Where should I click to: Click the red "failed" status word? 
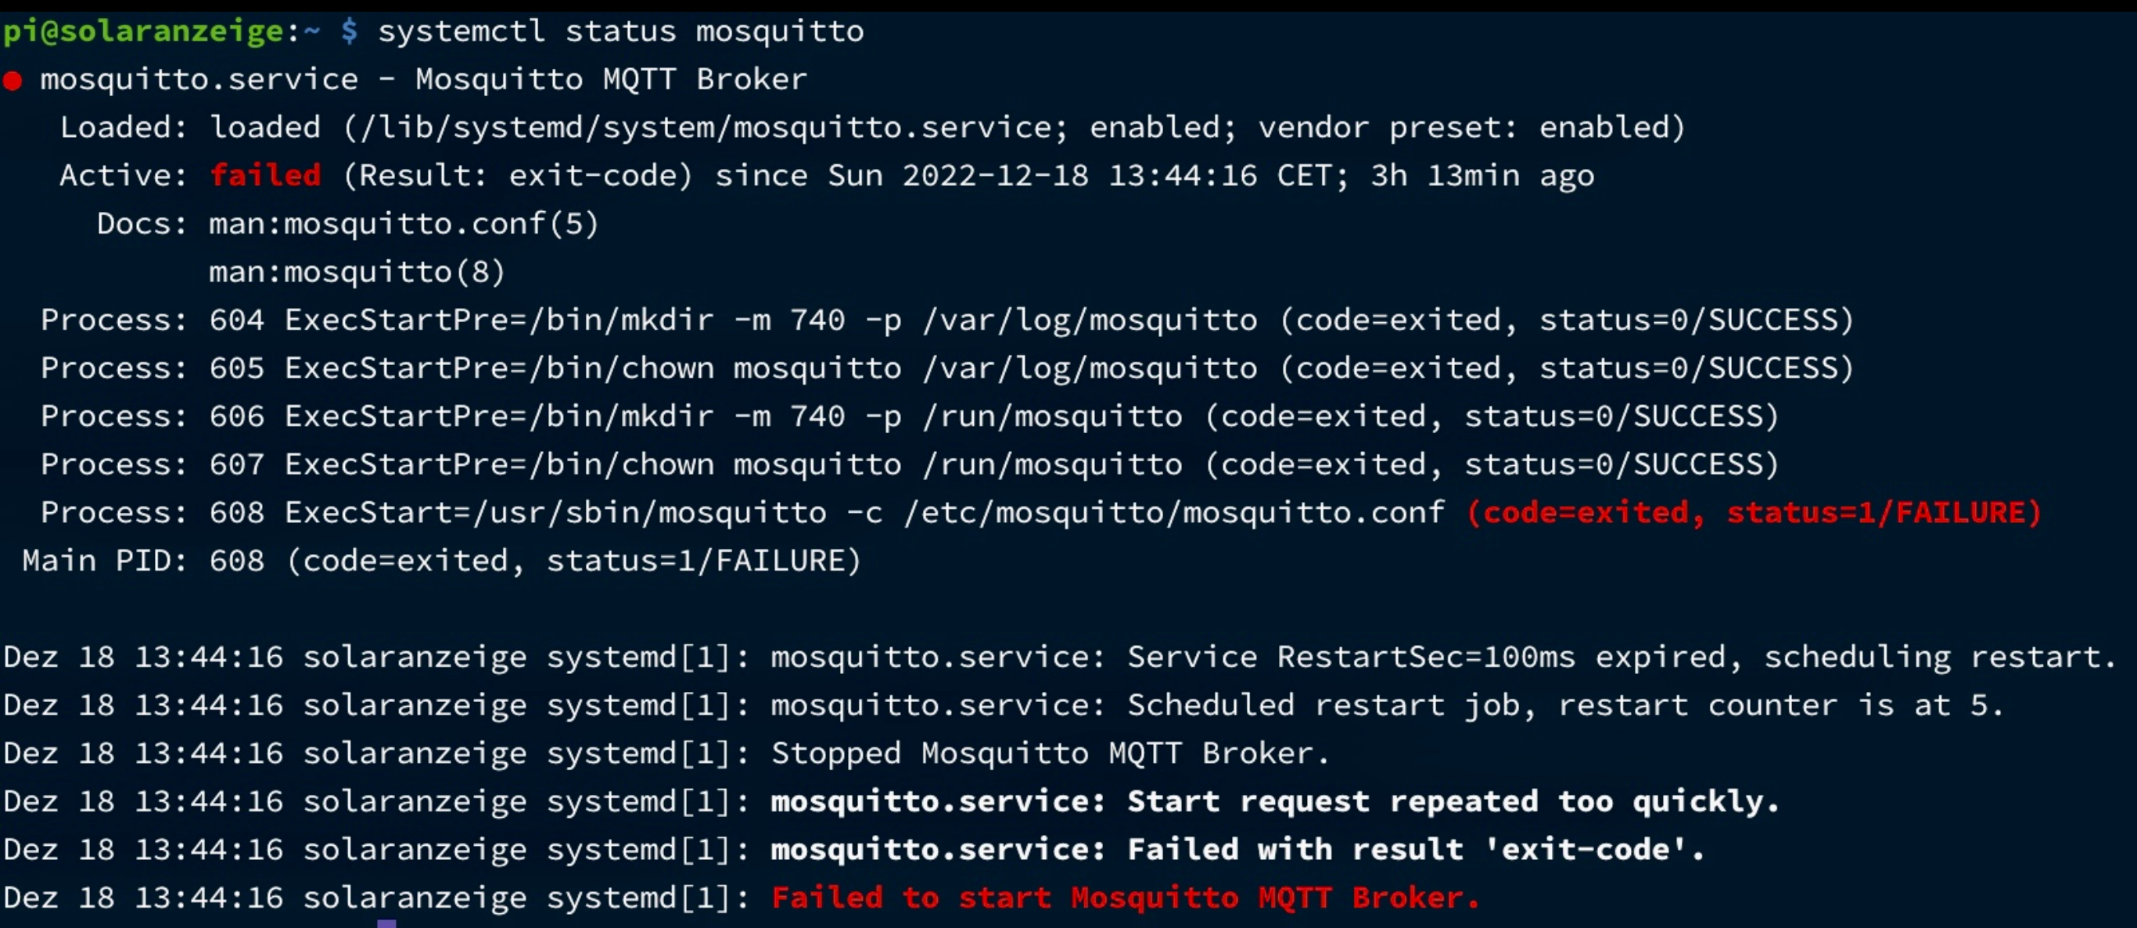point(264,176)
